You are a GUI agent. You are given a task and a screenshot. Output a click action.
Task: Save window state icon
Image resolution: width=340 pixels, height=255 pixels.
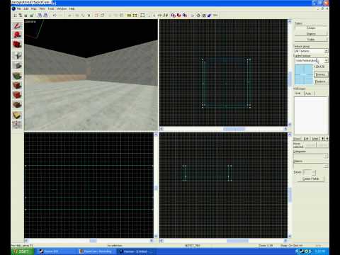(x=45, y=16)
